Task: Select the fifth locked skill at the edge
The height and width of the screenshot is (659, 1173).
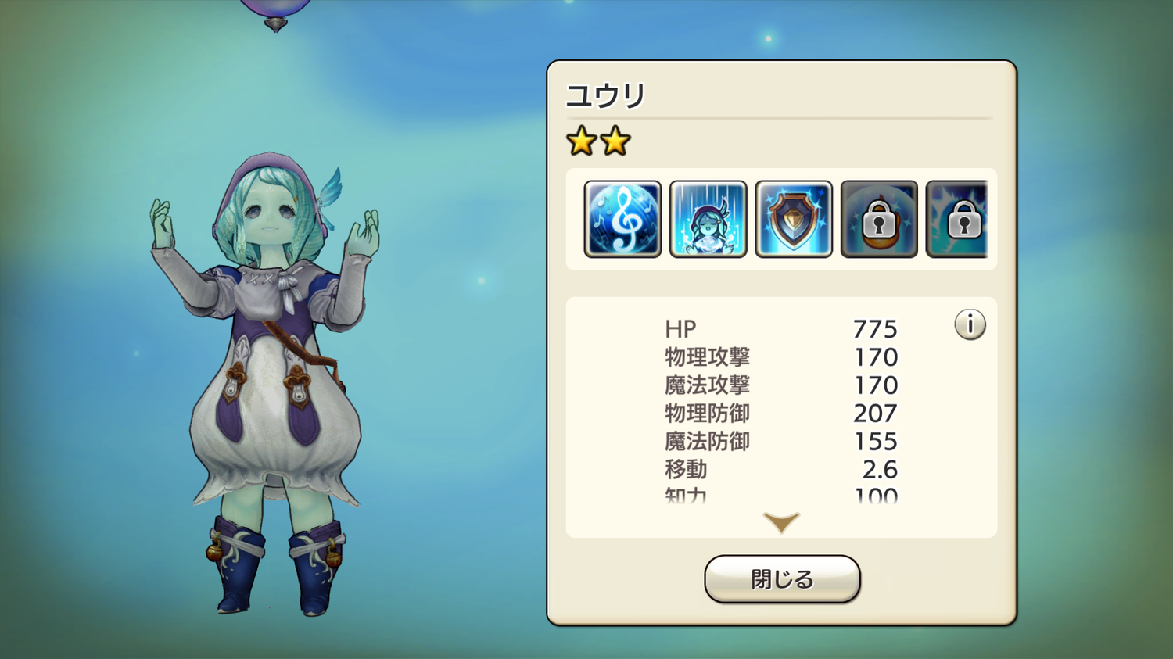Action: pos(957,219)
